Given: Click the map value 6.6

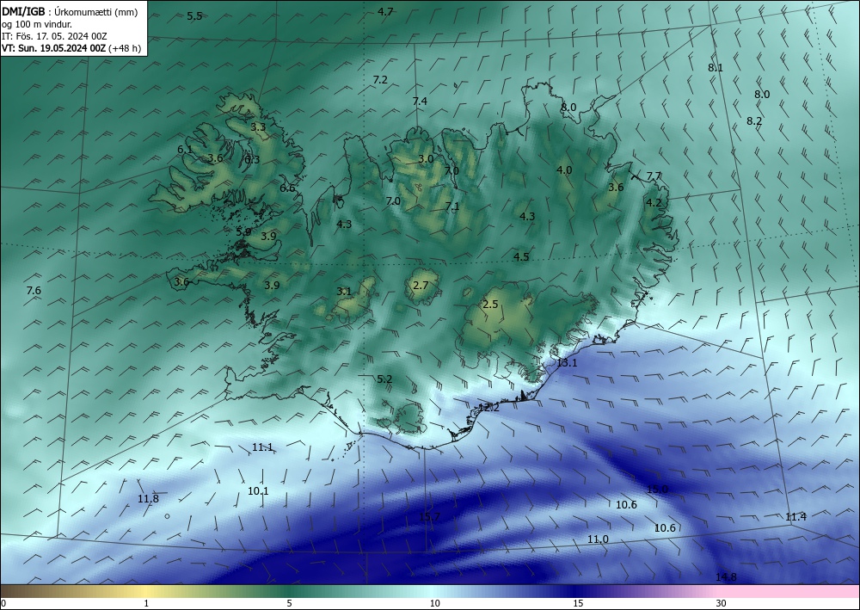Looking at the screenshot, I should [x=287, y=188].
